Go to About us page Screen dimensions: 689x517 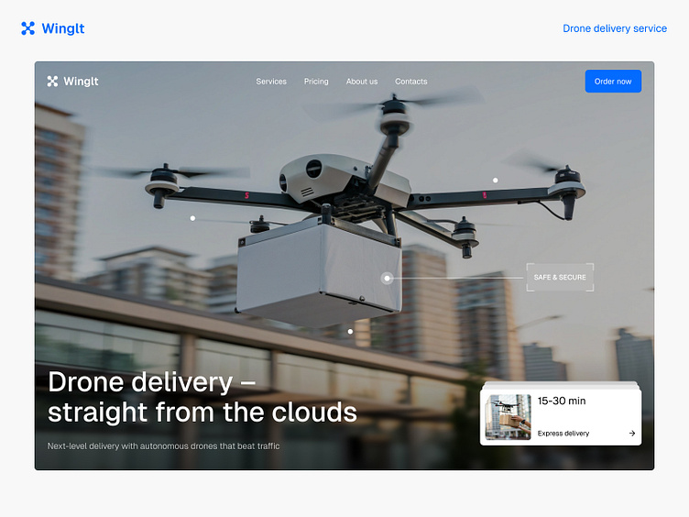[x=362, y=82]
